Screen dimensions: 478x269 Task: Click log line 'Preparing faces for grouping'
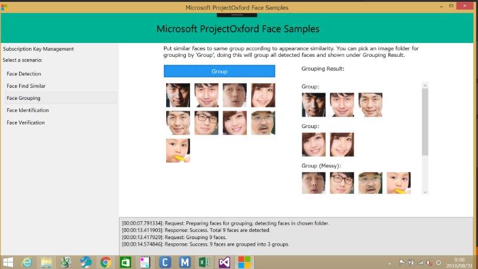click(226, 223)
